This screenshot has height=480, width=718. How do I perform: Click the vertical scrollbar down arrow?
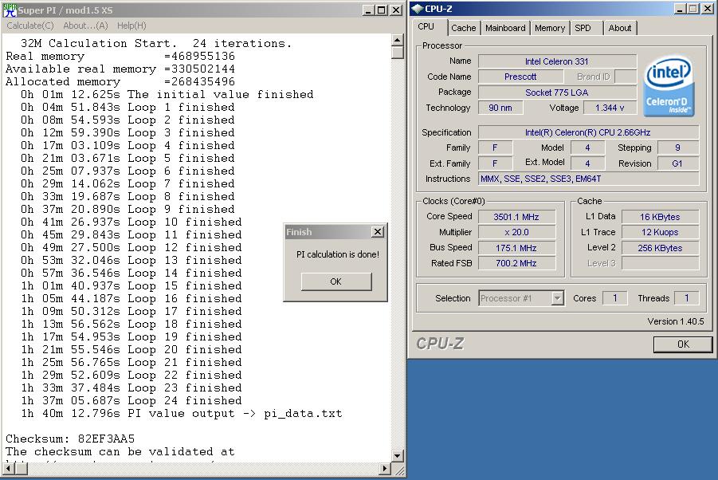pyautogui.click(x=398, y=456)
